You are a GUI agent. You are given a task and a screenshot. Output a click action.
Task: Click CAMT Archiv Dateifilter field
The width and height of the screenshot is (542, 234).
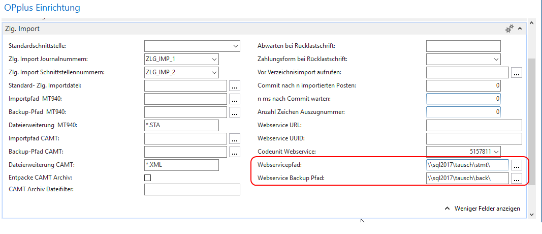click(192, 189)
